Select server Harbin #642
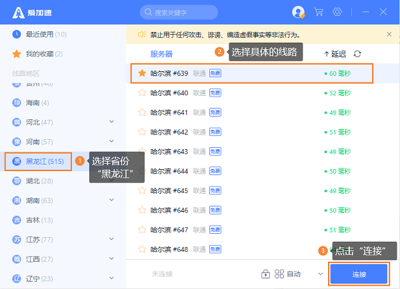 pyautogui.click(x=263, y=132)
